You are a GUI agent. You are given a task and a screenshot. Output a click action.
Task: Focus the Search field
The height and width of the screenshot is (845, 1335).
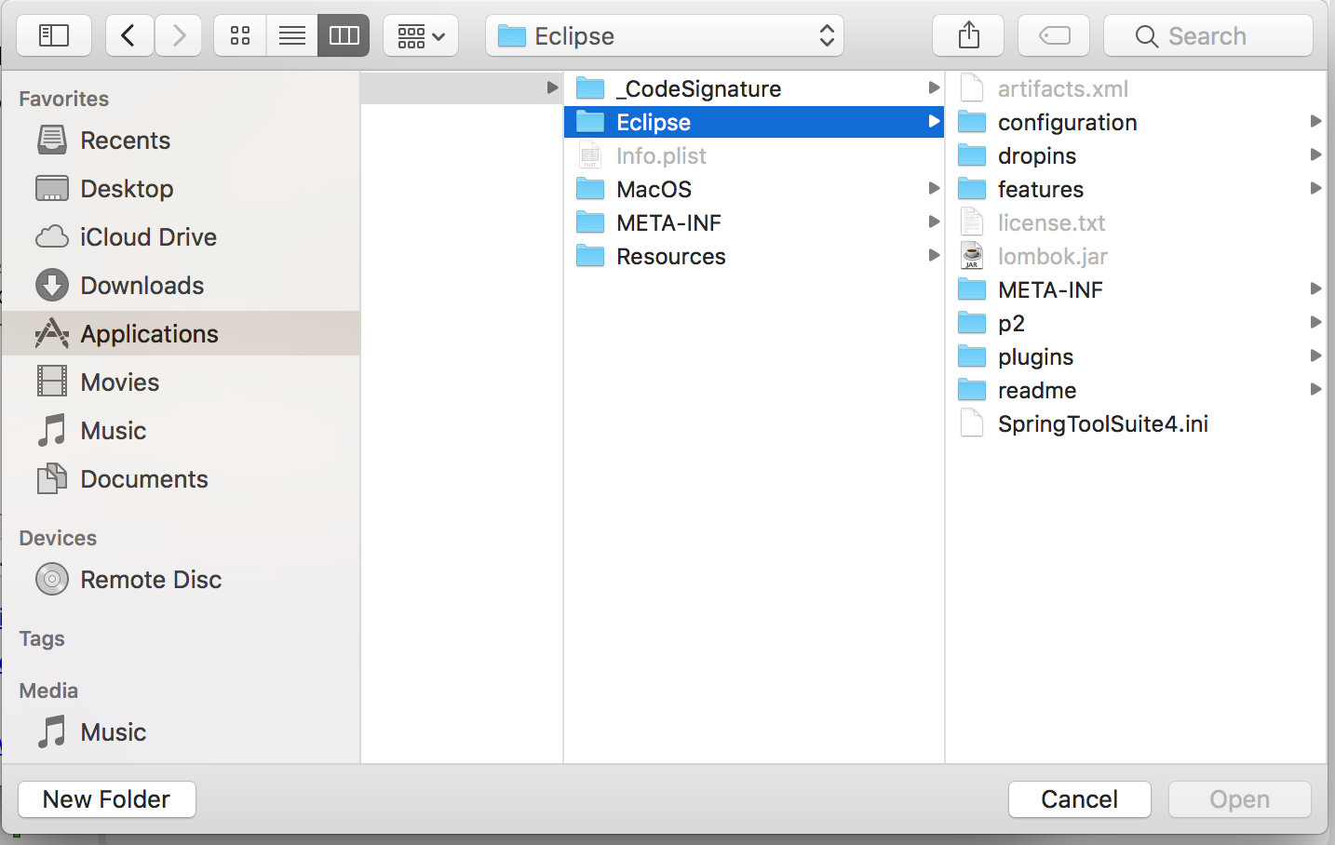pos(1208,36)
